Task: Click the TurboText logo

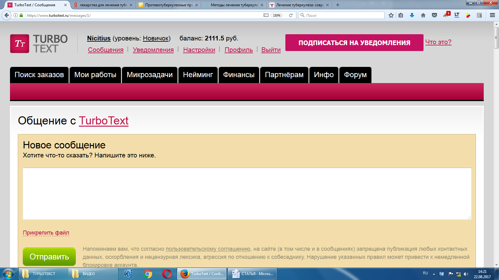Action: [x=39, y=44]
